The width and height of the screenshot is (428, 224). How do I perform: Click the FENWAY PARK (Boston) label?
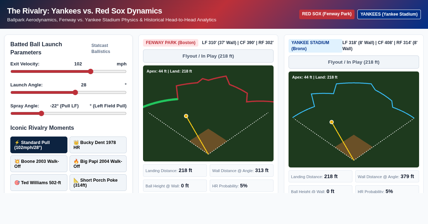[170, 43]
